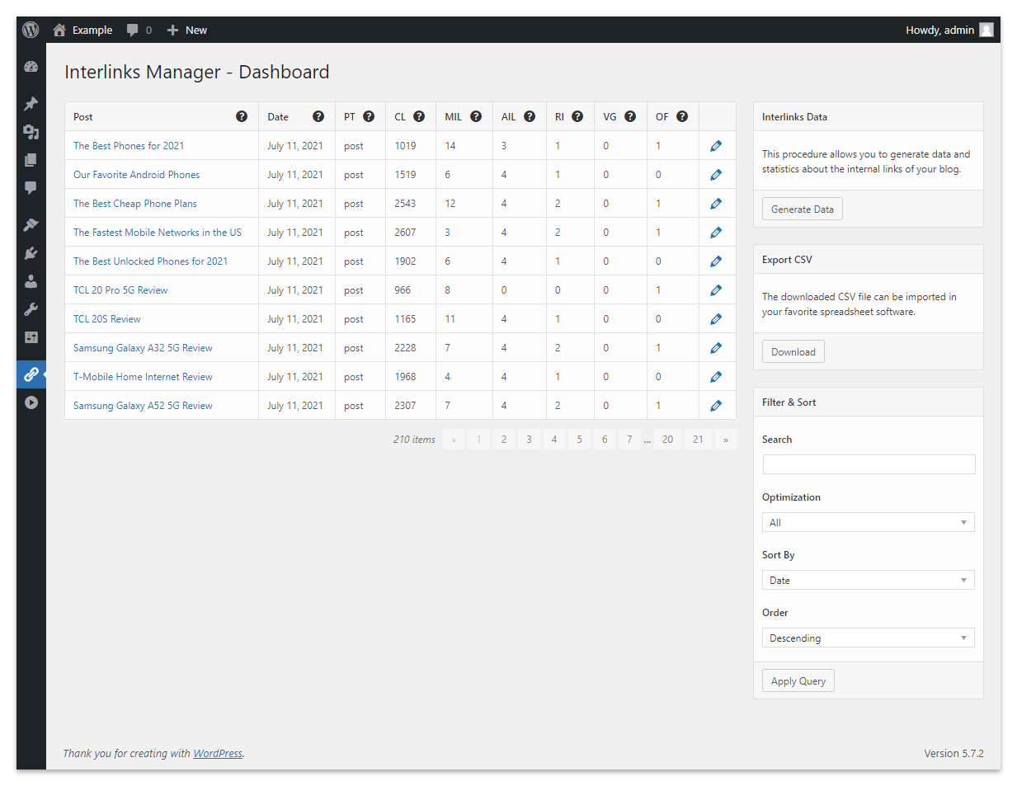
Task: Open the Users sidebar icon
Action: click(x=31, y=281)
